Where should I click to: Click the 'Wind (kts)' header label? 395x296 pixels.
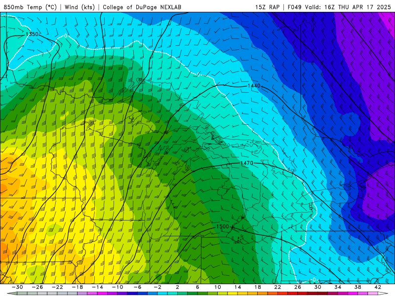click(x=79, y=7)
